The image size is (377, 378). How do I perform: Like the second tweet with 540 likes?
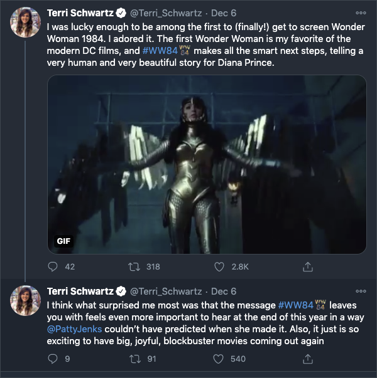(218, 359)
